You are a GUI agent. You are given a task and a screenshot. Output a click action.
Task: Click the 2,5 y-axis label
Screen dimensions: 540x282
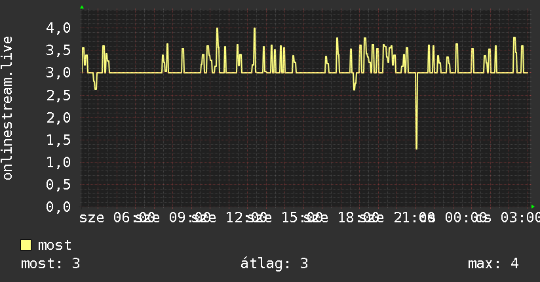(x=58, y=95)
